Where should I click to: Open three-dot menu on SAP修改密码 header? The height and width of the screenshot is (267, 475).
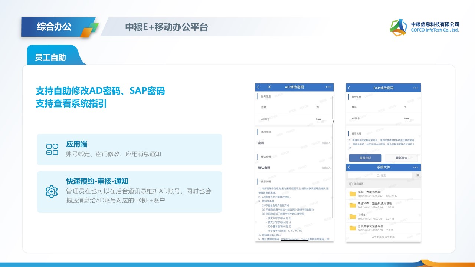tap(415, 88)
